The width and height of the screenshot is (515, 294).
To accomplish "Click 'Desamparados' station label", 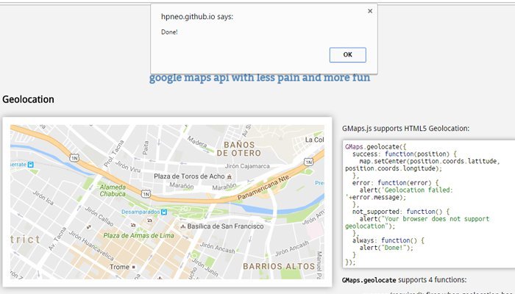I will point(141,212).
